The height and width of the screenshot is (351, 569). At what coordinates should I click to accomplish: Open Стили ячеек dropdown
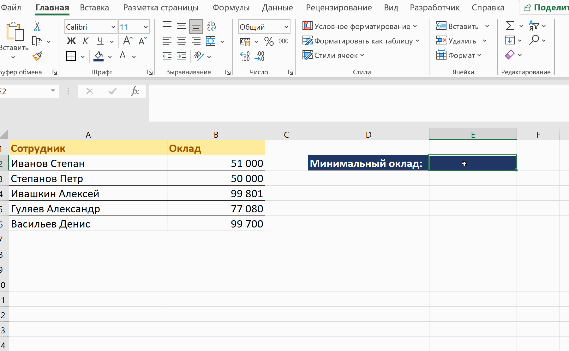coord(333,55)
